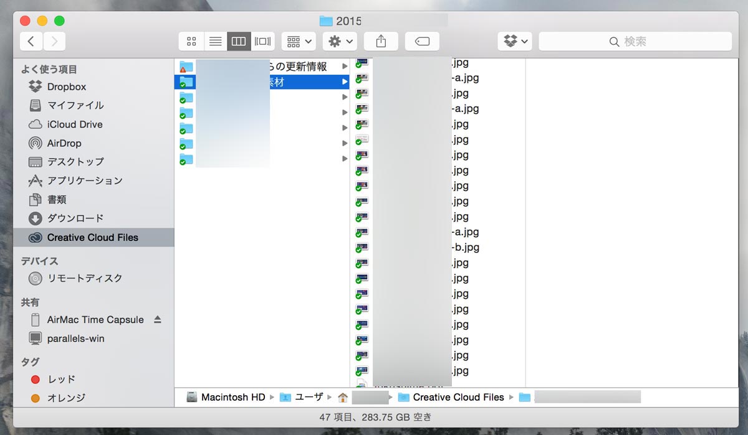Viewport: 748px width, 435px height.
Task: Expand the highlighted 素材 folder arrow
Action: point(345,82)
